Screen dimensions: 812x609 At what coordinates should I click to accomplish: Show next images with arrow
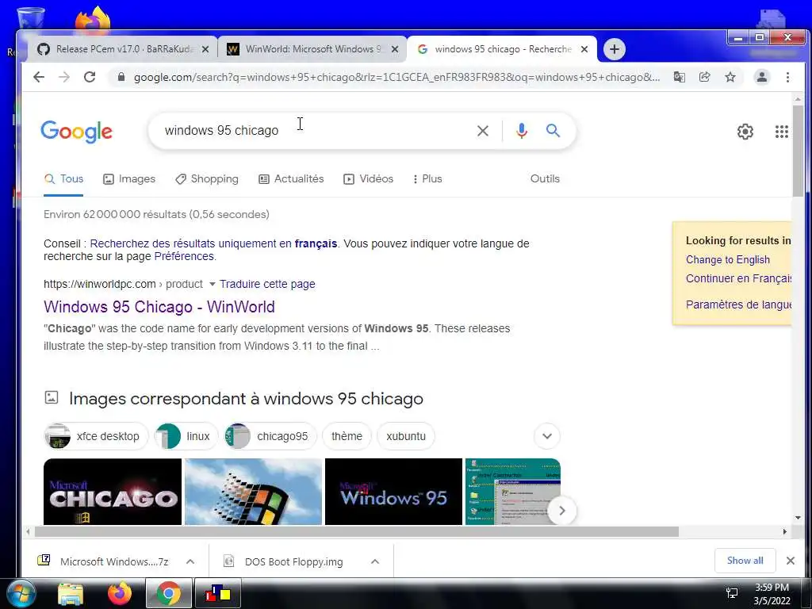click(x=562, y=511)
